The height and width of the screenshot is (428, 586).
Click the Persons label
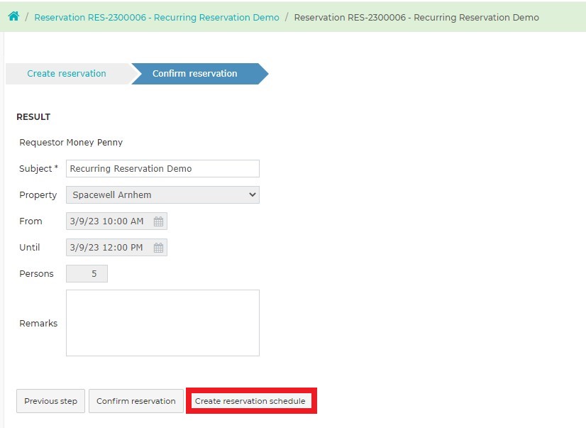tap(37, 273)
